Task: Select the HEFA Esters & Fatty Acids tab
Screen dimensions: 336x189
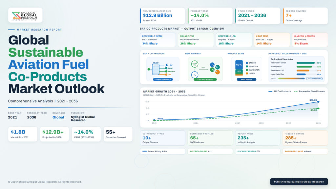Action: [x=163, y=151]
